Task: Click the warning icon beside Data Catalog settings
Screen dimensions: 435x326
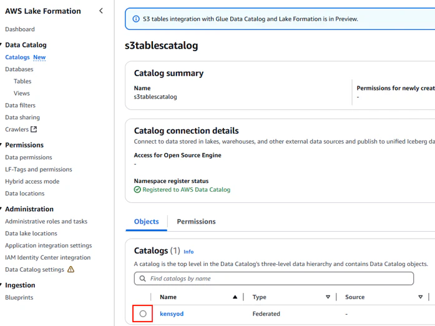Action: point(71,269)
